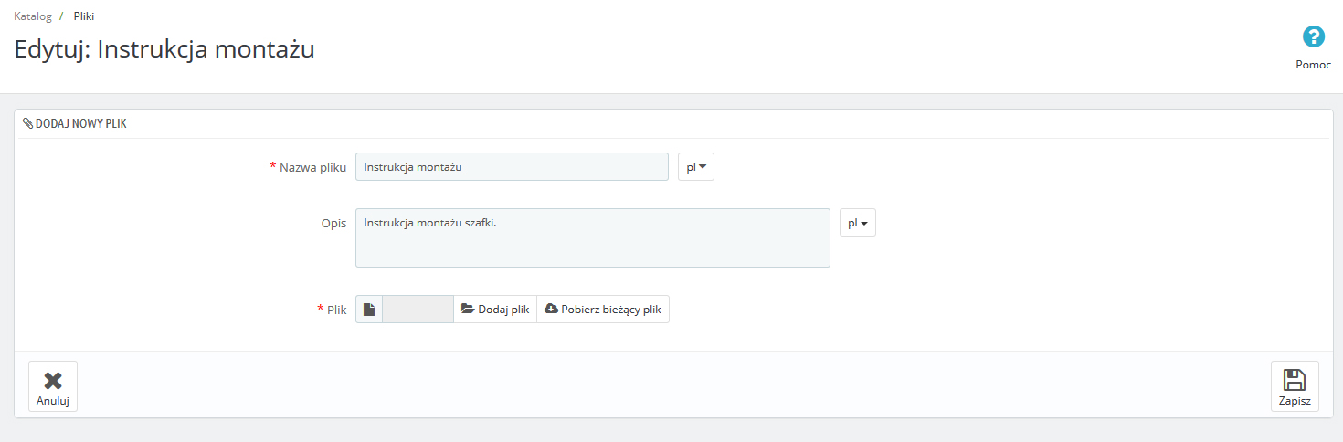1343x442 pixels.
Task: Click the open-folder icon on Dodaj plik
Action: pos(468,310)
